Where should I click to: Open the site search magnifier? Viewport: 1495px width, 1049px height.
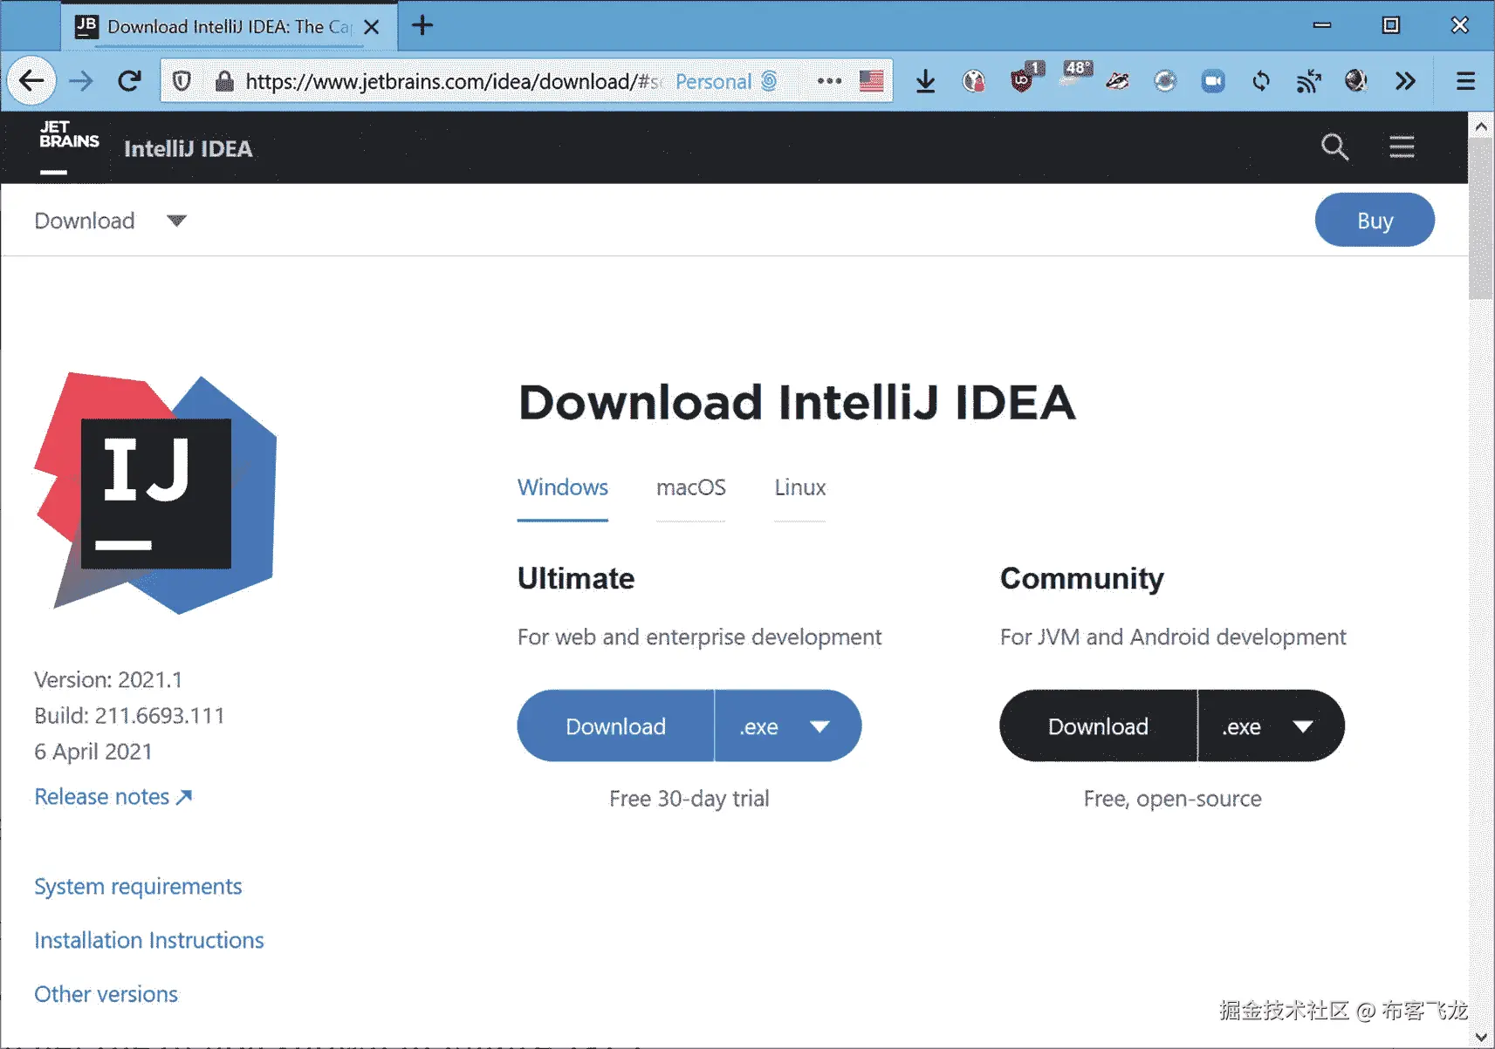(1334, 146)
